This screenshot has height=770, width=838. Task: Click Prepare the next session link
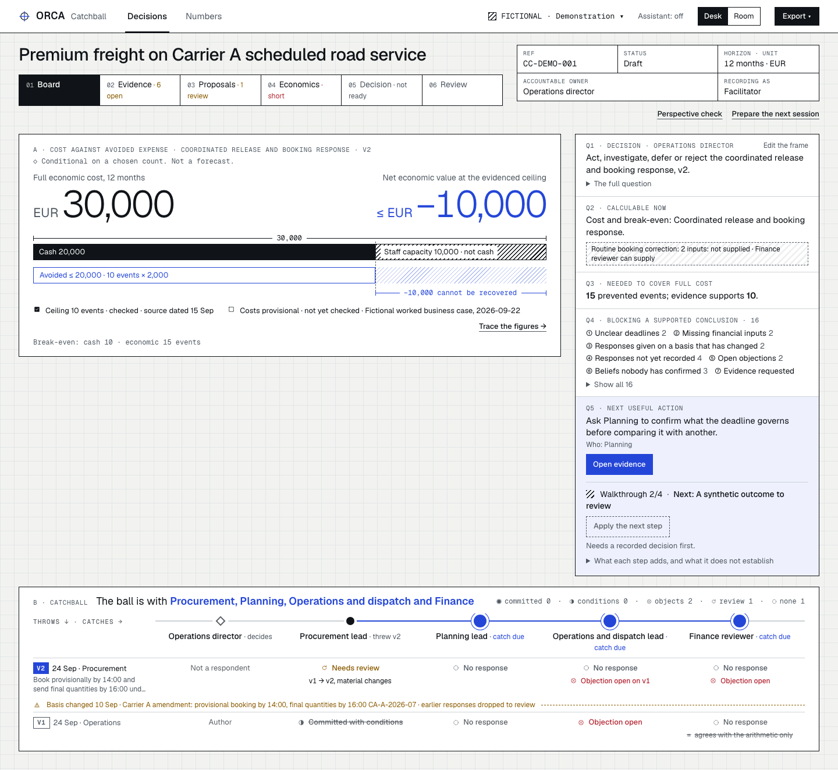coord(775,114)
